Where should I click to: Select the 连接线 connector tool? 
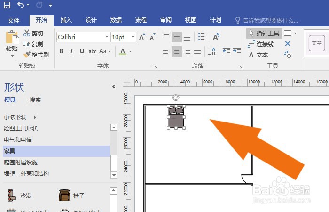click(x=260, y=44)
